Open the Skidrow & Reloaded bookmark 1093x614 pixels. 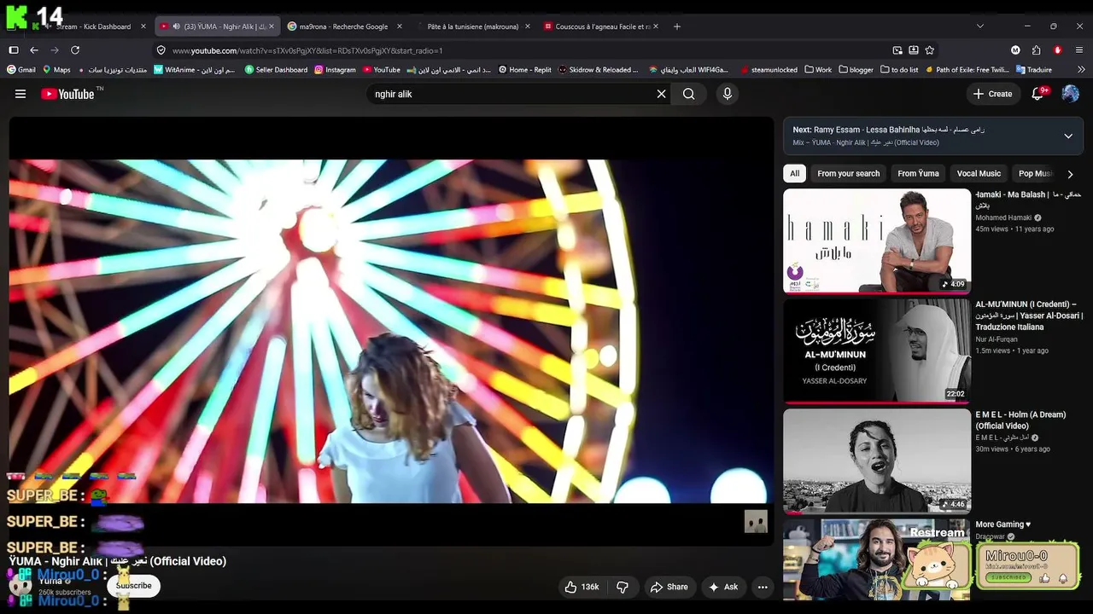click(598, 70)
